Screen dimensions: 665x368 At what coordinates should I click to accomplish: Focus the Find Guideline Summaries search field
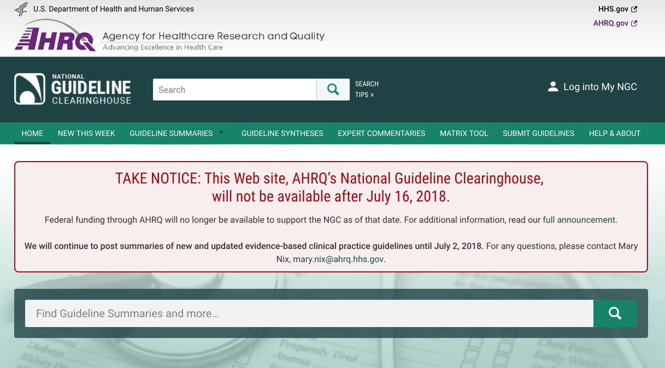click(x=309, y=313)
